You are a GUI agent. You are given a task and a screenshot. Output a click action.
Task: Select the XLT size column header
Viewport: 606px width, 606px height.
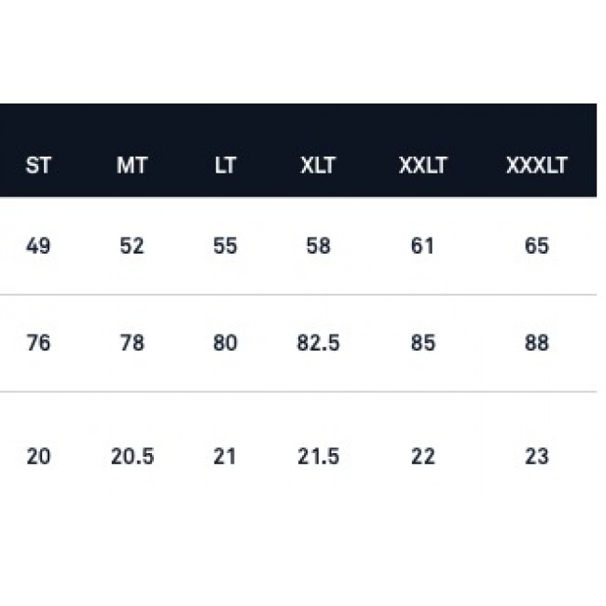click(x=318, y=167)
